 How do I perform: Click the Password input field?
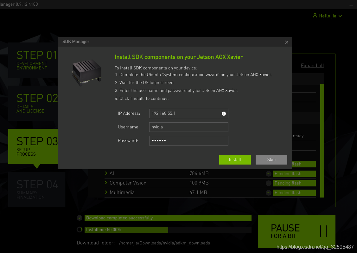[188, 141]
